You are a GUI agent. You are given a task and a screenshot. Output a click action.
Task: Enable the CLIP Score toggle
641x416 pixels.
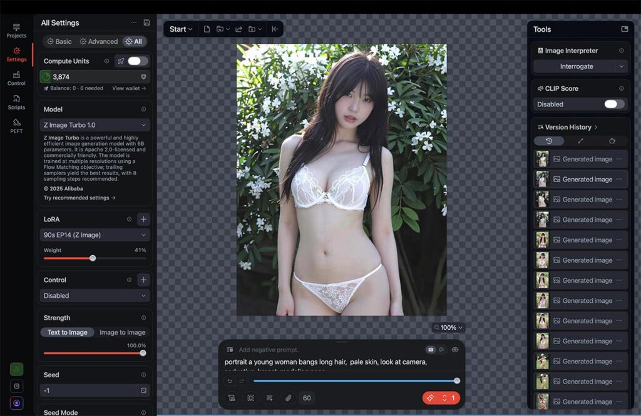point(613,104)
